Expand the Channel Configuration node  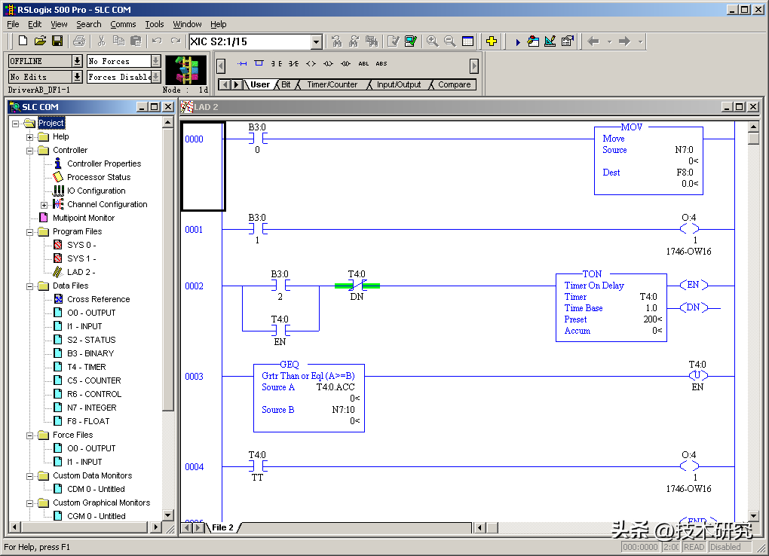[44, 205]
